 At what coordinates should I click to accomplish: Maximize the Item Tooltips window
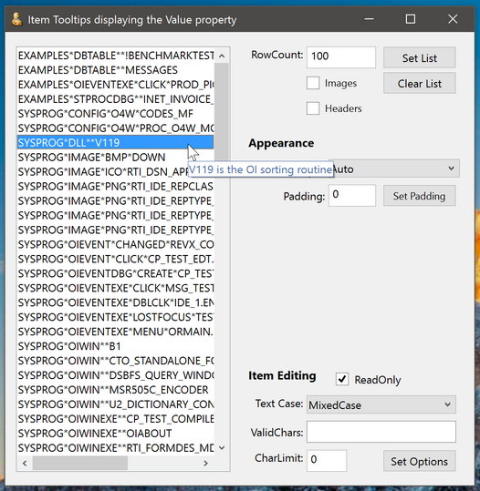[411, 19]
